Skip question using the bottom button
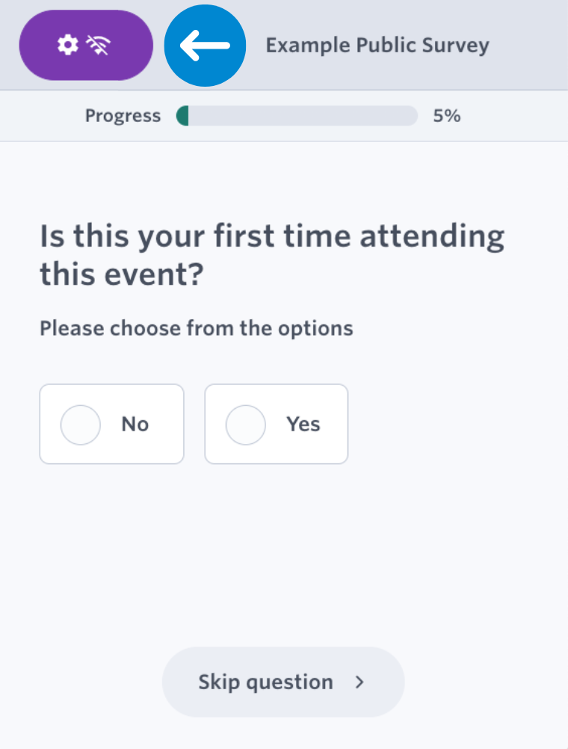This screenshot has height=749, width=568. coord(283,682)
